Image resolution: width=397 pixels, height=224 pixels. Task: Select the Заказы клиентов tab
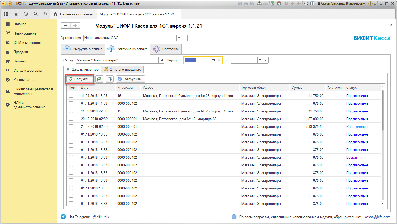82,70
